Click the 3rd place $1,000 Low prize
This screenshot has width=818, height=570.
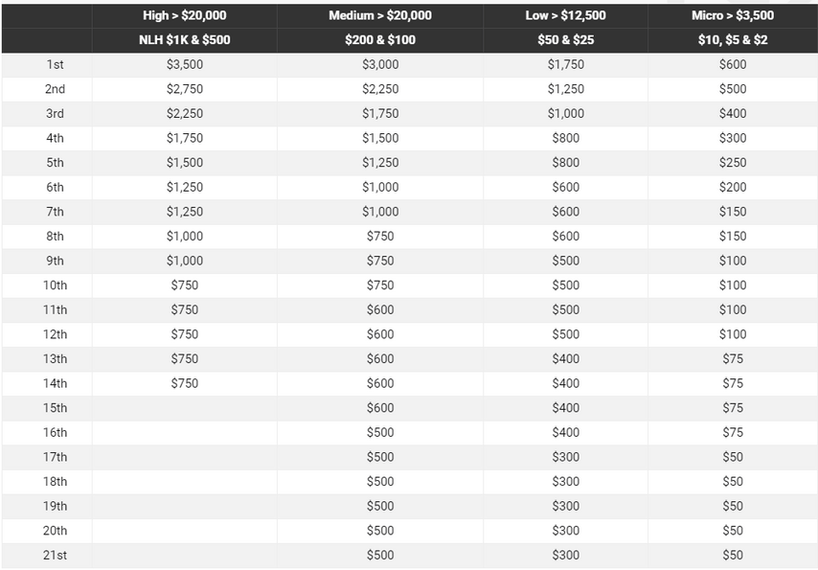point(565,114)
